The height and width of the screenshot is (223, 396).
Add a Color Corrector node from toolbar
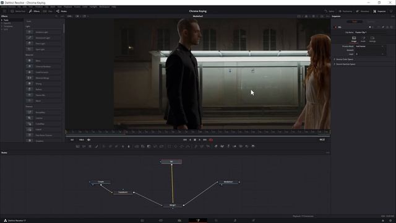coord(103,146)
